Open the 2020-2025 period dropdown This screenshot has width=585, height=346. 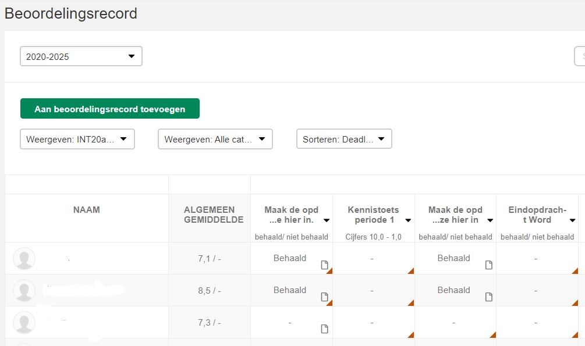(81, 56)
